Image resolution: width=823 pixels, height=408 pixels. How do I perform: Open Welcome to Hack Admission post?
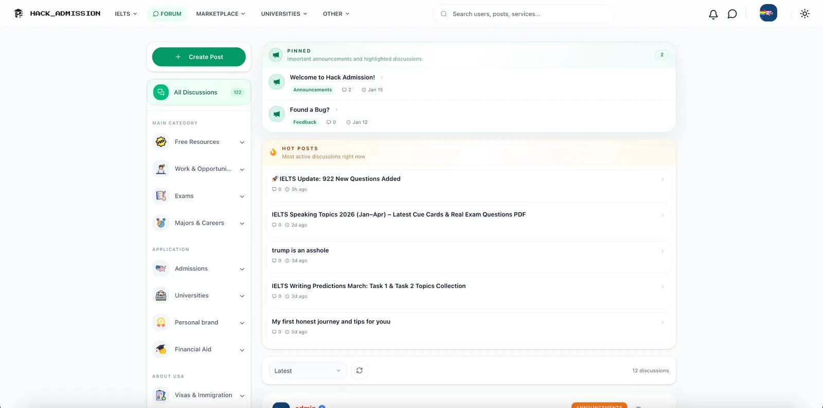click(332, 77)
